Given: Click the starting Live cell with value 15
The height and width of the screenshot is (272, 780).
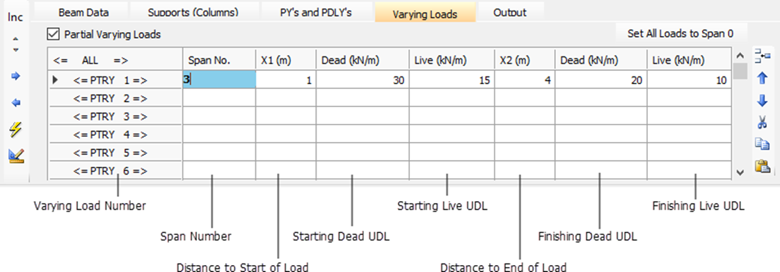Looking at the screenshot, I should pyautogui.click(x=451, y=79).
